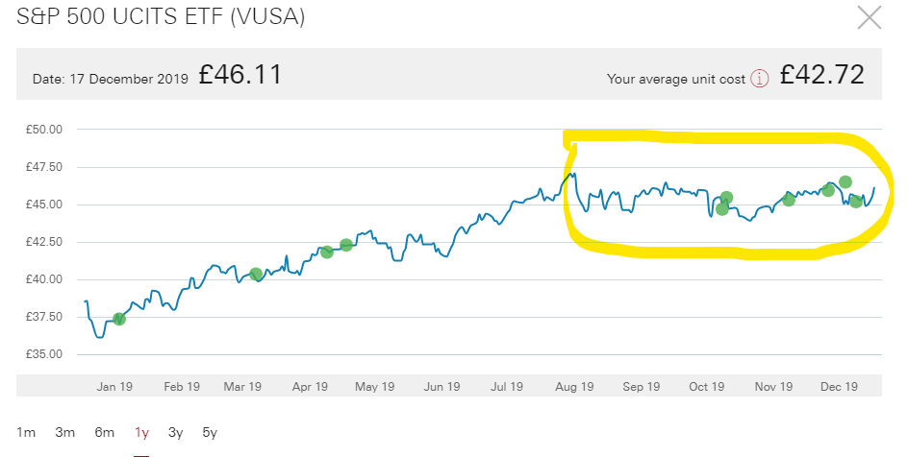Click the green purchase marker in January 2019

[119, 319]
